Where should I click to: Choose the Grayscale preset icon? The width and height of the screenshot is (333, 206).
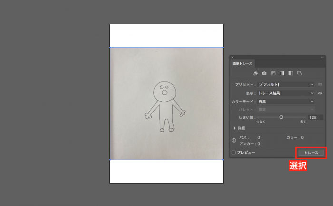click(282, 73)
